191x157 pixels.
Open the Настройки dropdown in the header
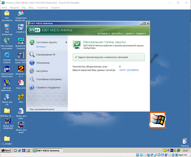[118, 33]
